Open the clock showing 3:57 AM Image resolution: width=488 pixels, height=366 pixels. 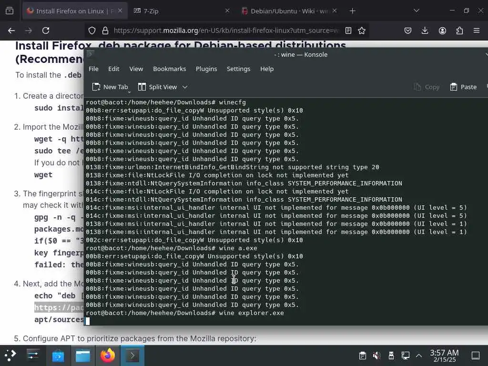(x=445, y=356)
